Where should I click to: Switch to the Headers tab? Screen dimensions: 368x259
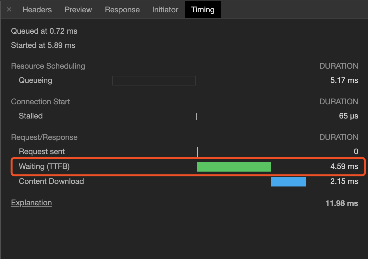click(x=37, y=10)
